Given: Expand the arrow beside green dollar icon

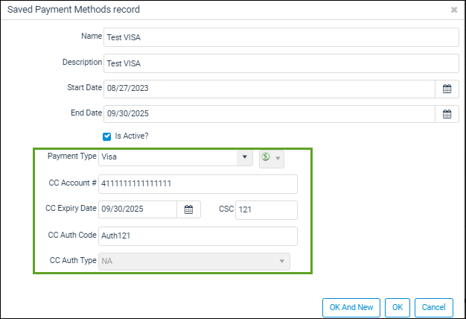Looking at the screenshot, I should [278, 158].
